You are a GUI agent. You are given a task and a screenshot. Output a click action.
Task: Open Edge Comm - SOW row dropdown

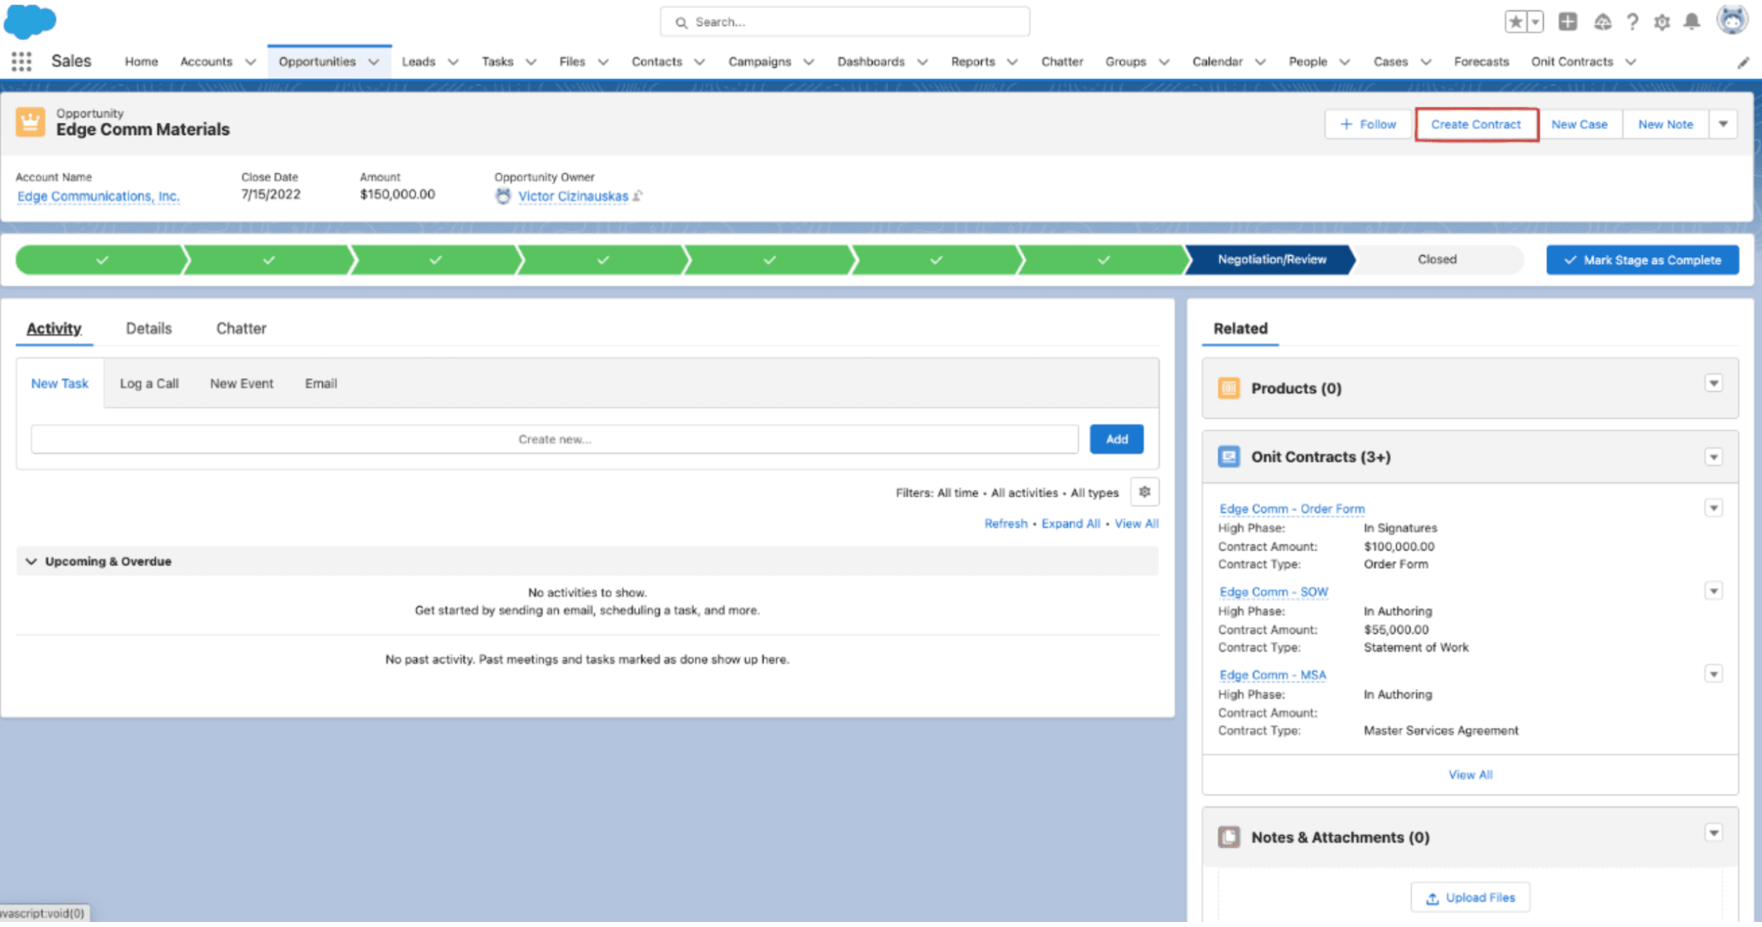1714,591
